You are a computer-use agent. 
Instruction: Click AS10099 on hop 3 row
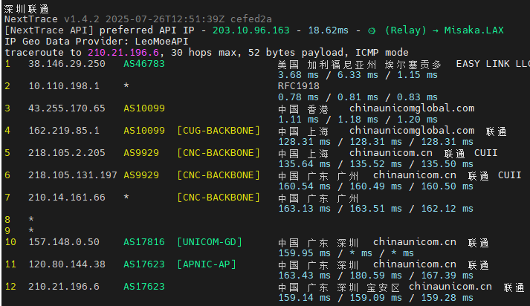pyautogui.click(x=144, y=108)
